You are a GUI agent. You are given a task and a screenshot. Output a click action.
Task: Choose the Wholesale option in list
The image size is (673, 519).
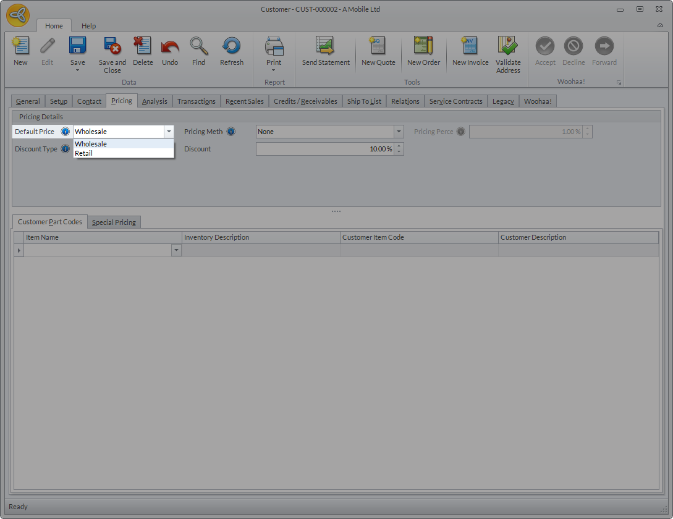[x=91, y=144]
